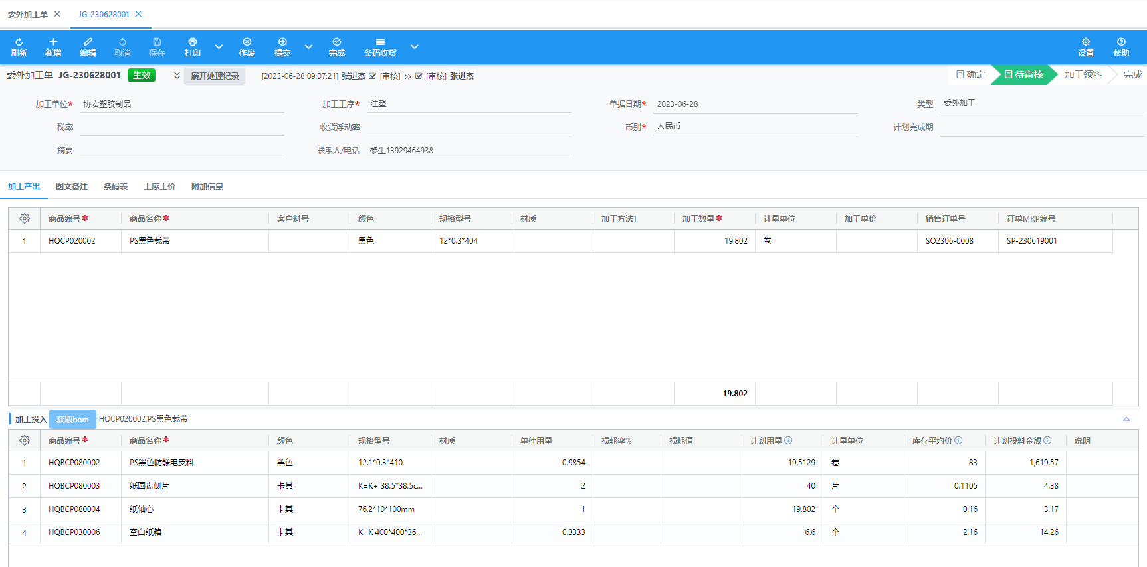
Task: Close the JG-230628001 tab
Action: click(138, 14)
